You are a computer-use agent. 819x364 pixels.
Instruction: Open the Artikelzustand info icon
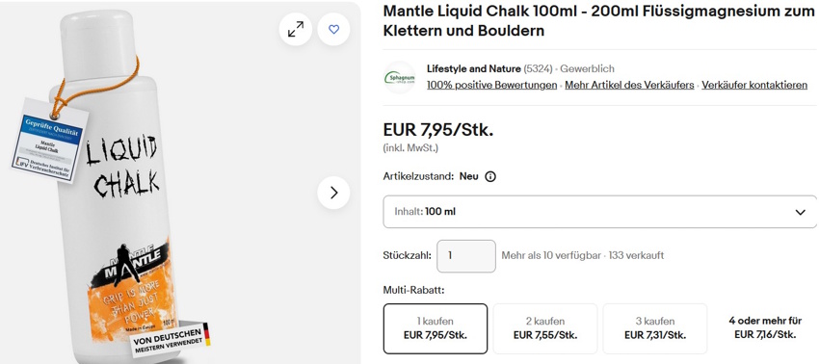click(490, 176)
